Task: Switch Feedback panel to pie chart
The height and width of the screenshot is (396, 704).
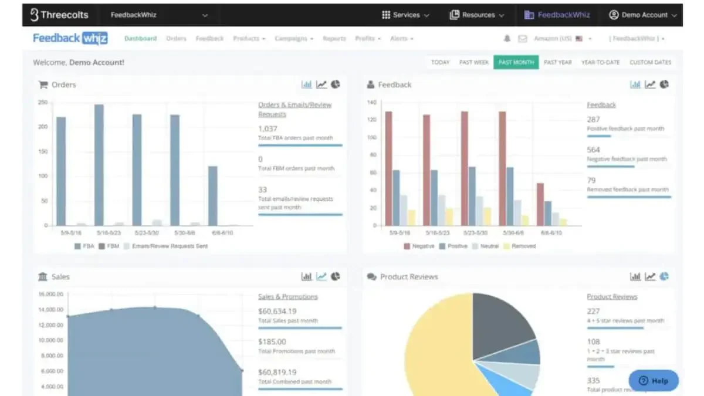Action: [x=664, y=84]
